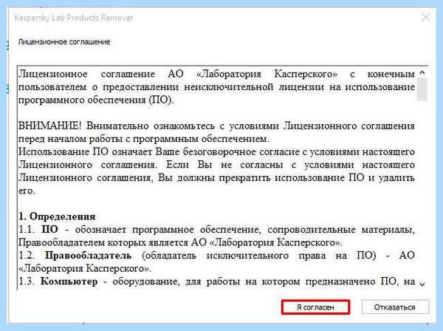Image resolution: width=443 pixels, height=331 pixels.
Task: Click the license scrollbar up arrow
Action: point(422,73)
